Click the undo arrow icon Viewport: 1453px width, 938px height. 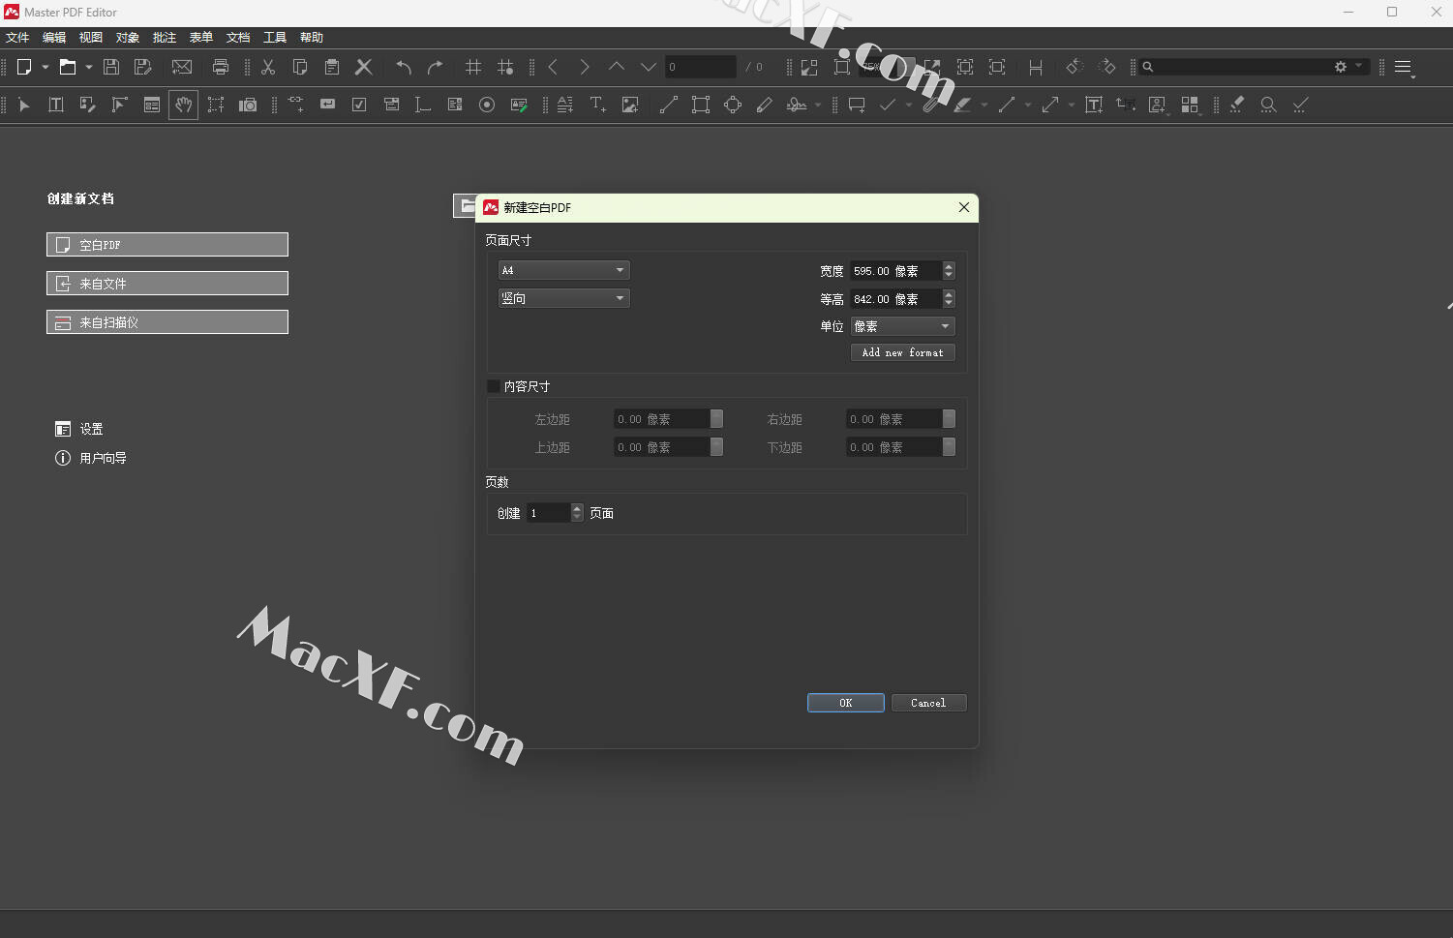click(404, 67)
